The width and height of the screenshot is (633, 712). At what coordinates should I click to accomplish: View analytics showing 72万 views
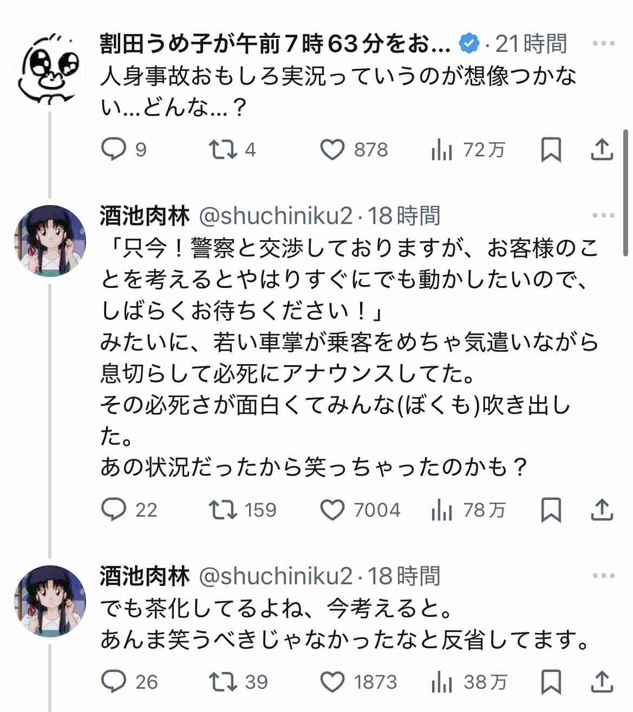tap(441, 150)
